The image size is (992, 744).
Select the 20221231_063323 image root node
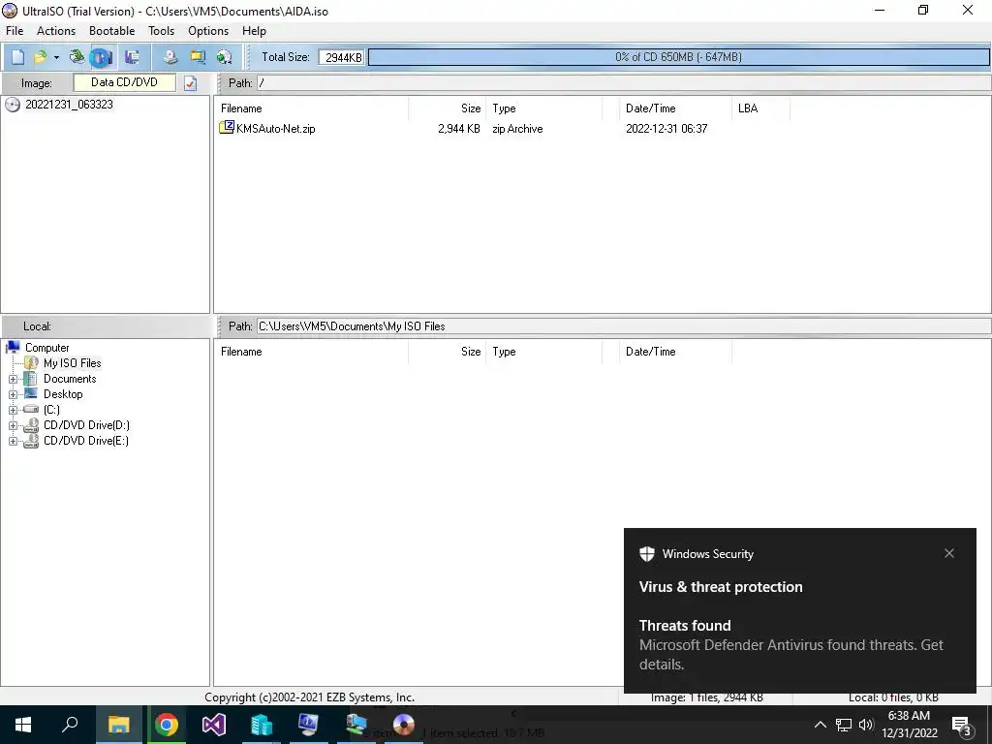pyautogui.click(x=69, y=105)
